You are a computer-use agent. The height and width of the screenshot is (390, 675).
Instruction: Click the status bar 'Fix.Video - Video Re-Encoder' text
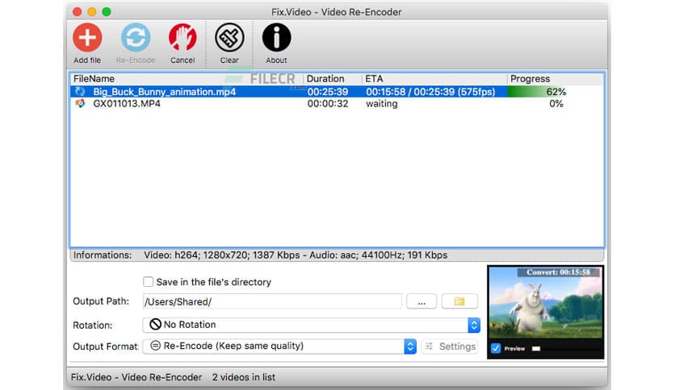(136, 377)
